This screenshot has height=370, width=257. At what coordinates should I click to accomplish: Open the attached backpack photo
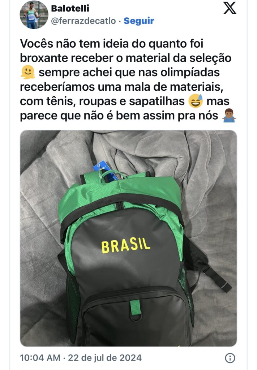pos(128,238)
